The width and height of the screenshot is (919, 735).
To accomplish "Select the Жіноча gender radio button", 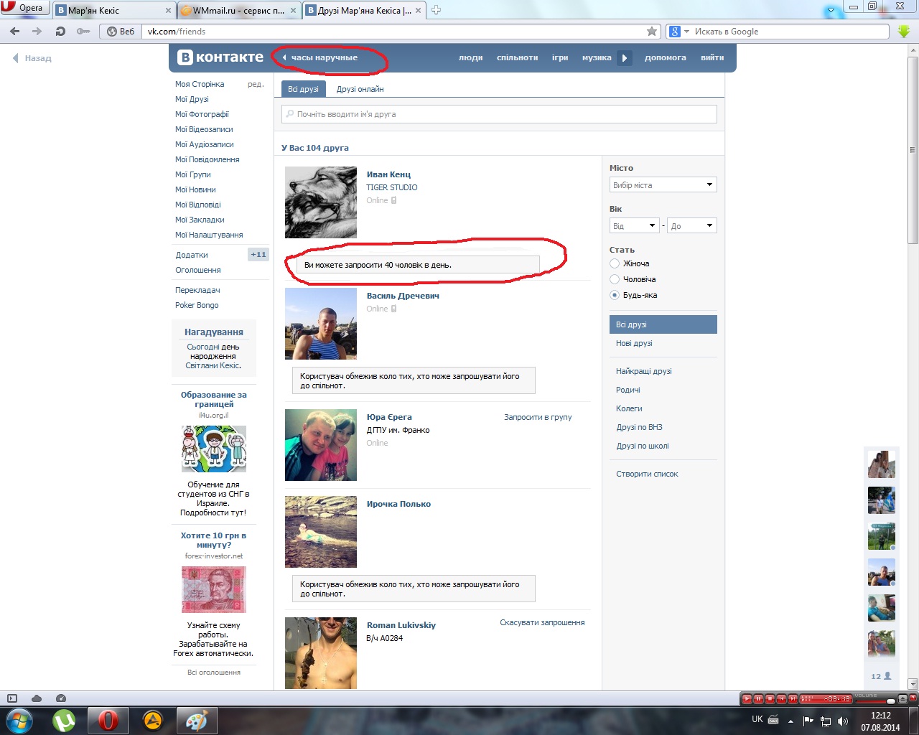I will point(615,263).
